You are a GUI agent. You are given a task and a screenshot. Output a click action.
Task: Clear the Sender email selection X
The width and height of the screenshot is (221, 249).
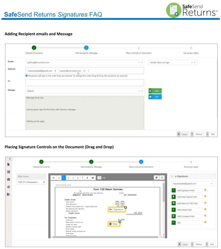139,62
